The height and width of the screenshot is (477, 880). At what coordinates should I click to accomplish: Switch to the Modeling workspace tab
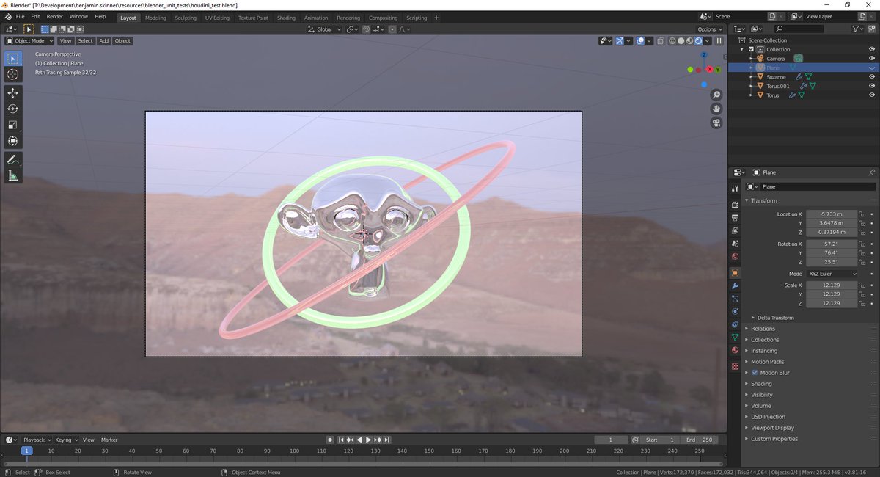point(155,18)
